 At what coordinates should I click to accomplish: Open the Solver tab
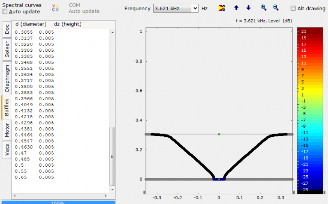click(7, 49)
